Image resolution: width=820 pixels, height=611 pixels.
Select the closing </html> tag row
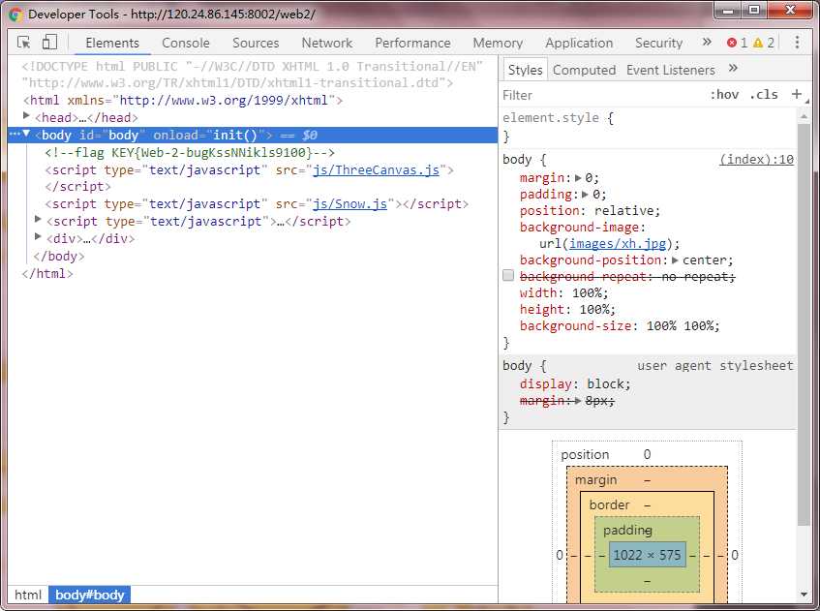pyautogui.click(x=47, y=274)
